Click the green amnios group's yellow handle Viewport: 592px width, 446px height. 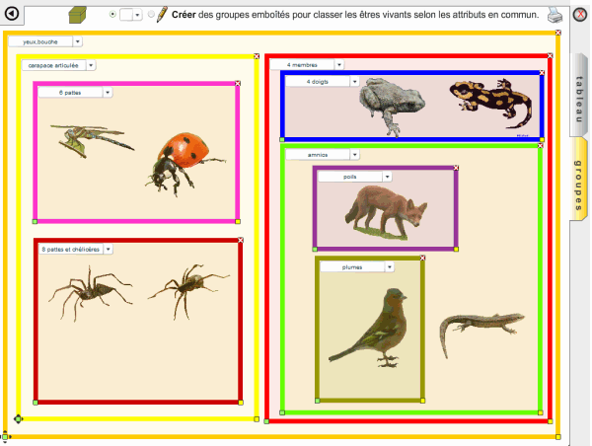(x=541, y=412)
